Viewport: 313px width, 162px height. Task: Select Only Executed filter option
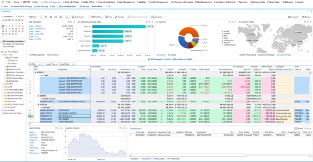(8, 47)
